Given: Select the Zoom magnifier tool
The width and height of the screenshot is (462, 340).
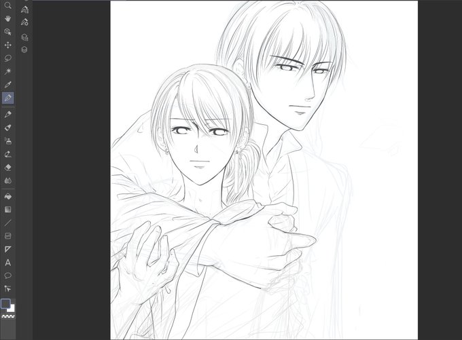Looking at the screenshot, I should point(7,5).
